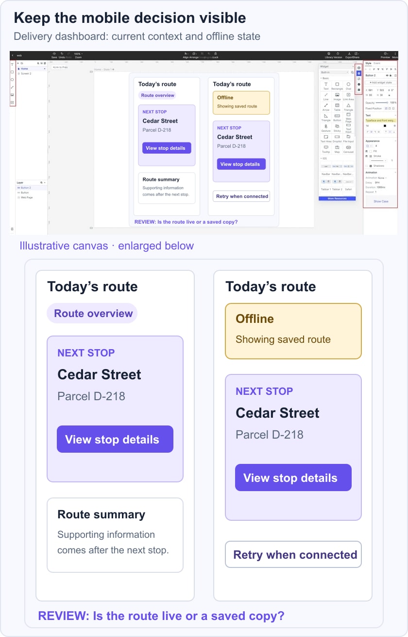Toggle the aspect ratio lock beside H value
Screen dimensions: 408x637
point(389,95)
